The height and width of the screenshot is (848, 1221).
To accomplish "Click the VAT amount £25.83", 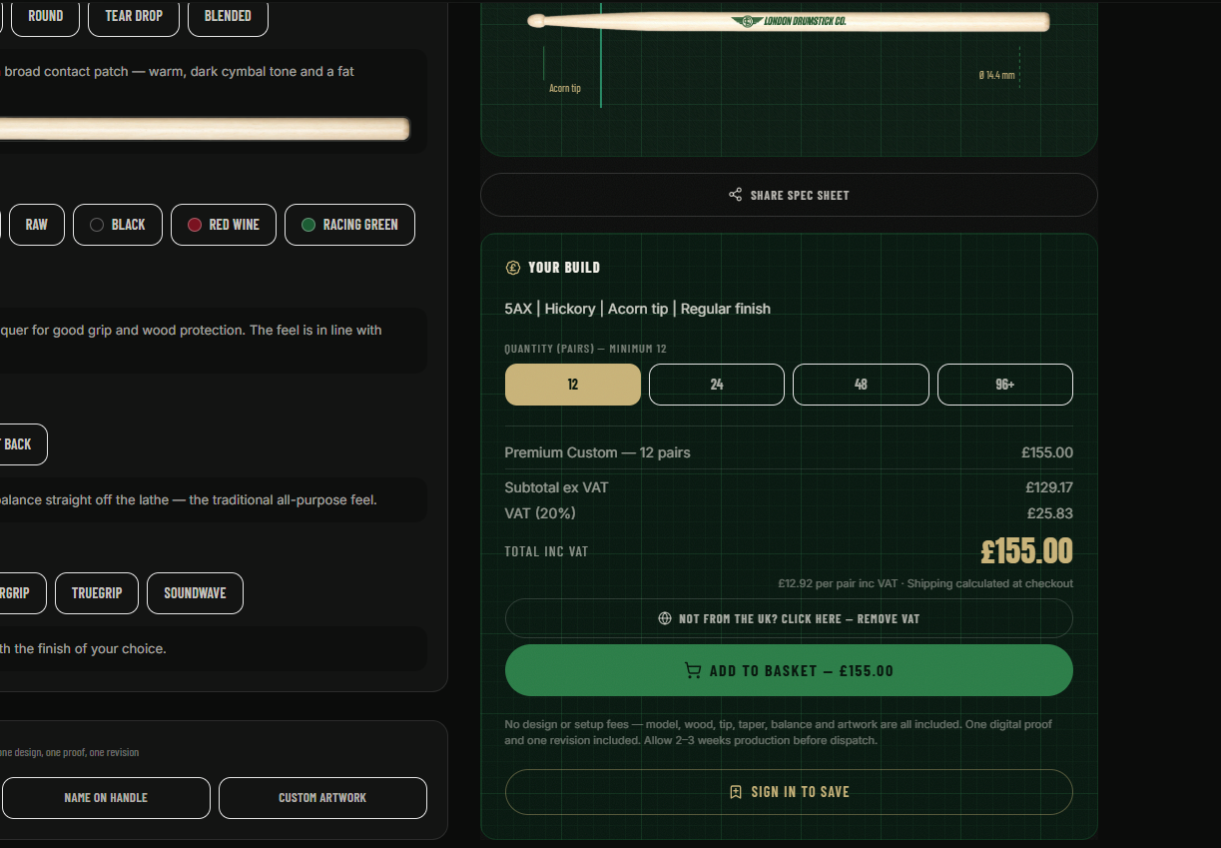I will click(1050, 513).
